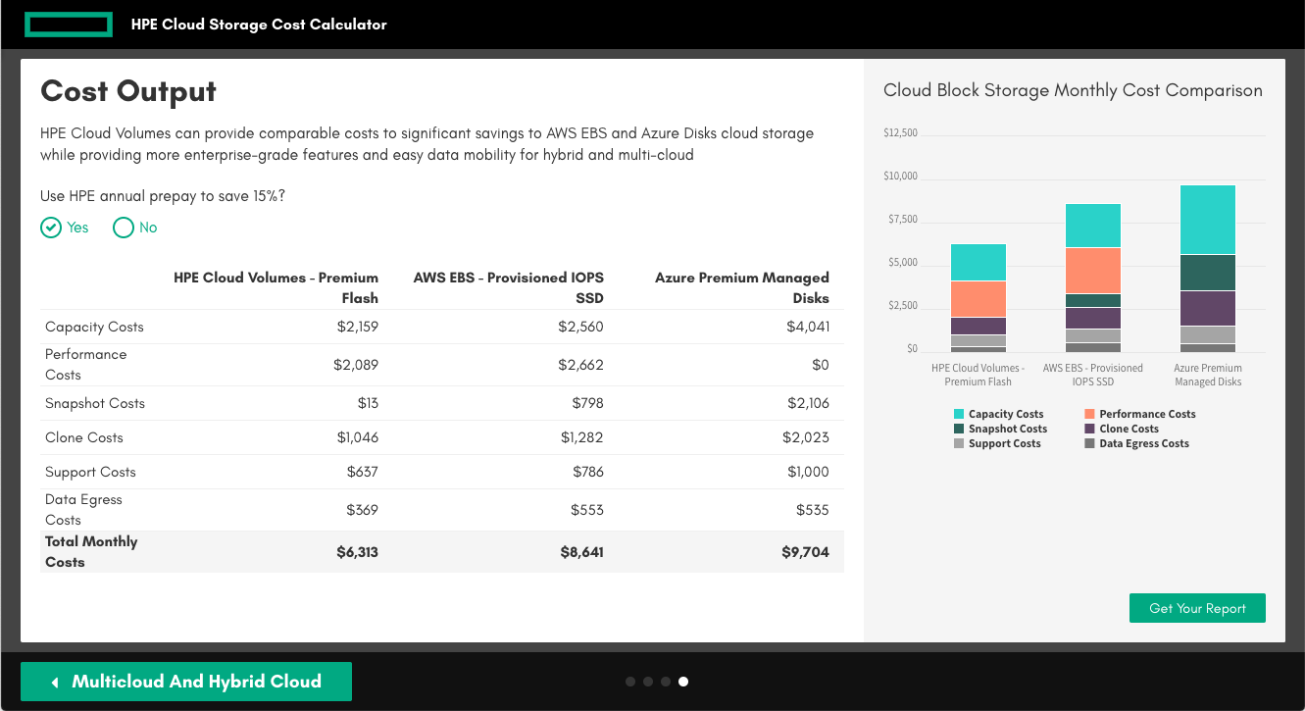The image size is (1305, 711).
Task: Toggle Support Costs legend swatch
Action: tap(959, 444)
